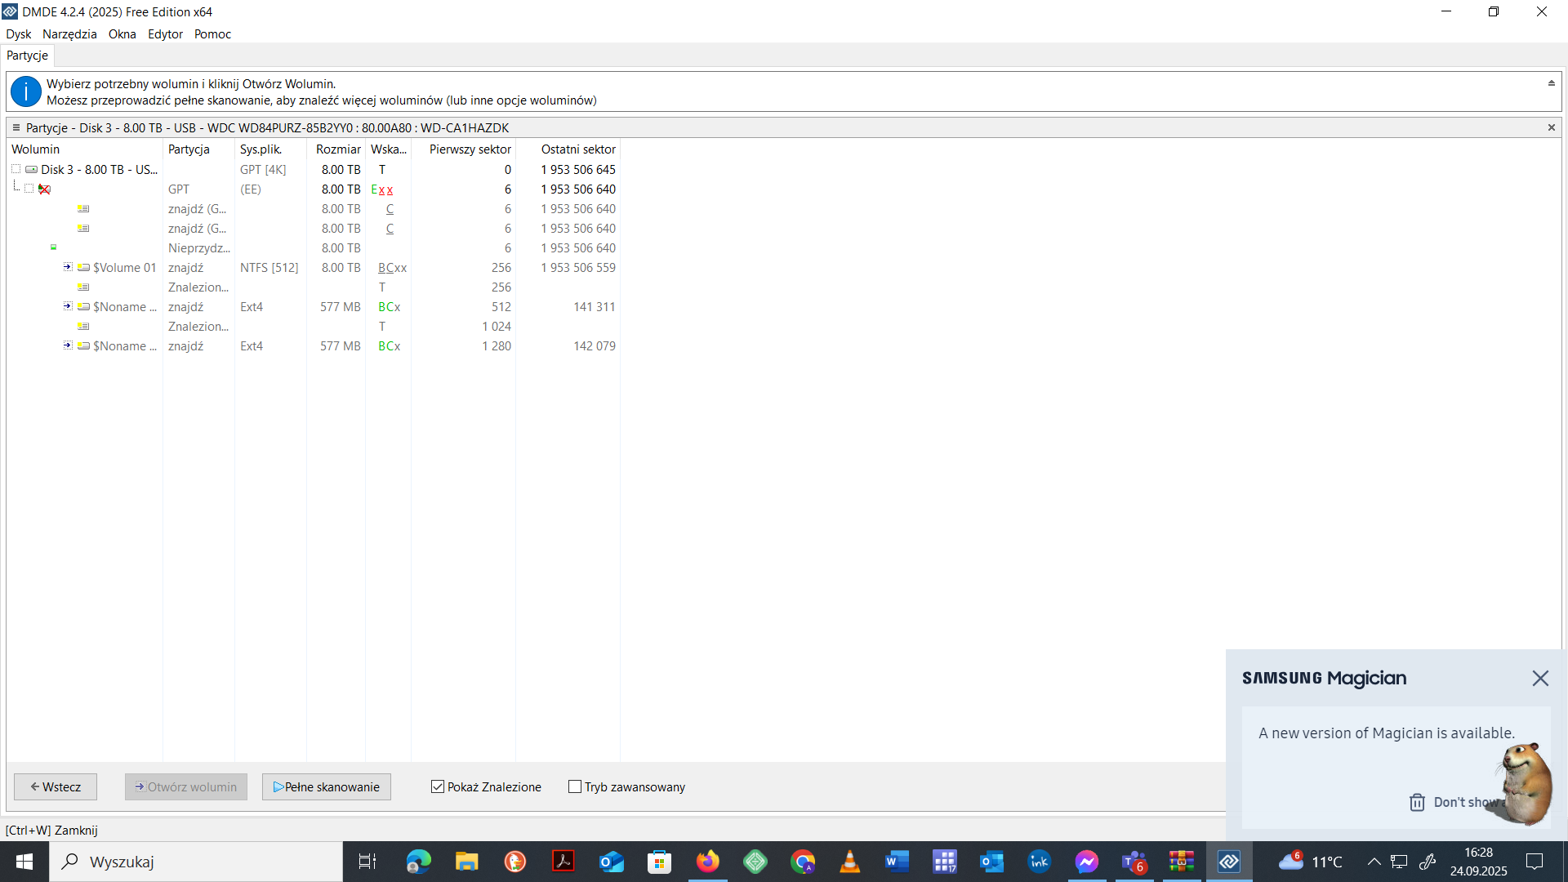
Task: Open File Explorer from taskbar
Action: (x=466, y=862)
